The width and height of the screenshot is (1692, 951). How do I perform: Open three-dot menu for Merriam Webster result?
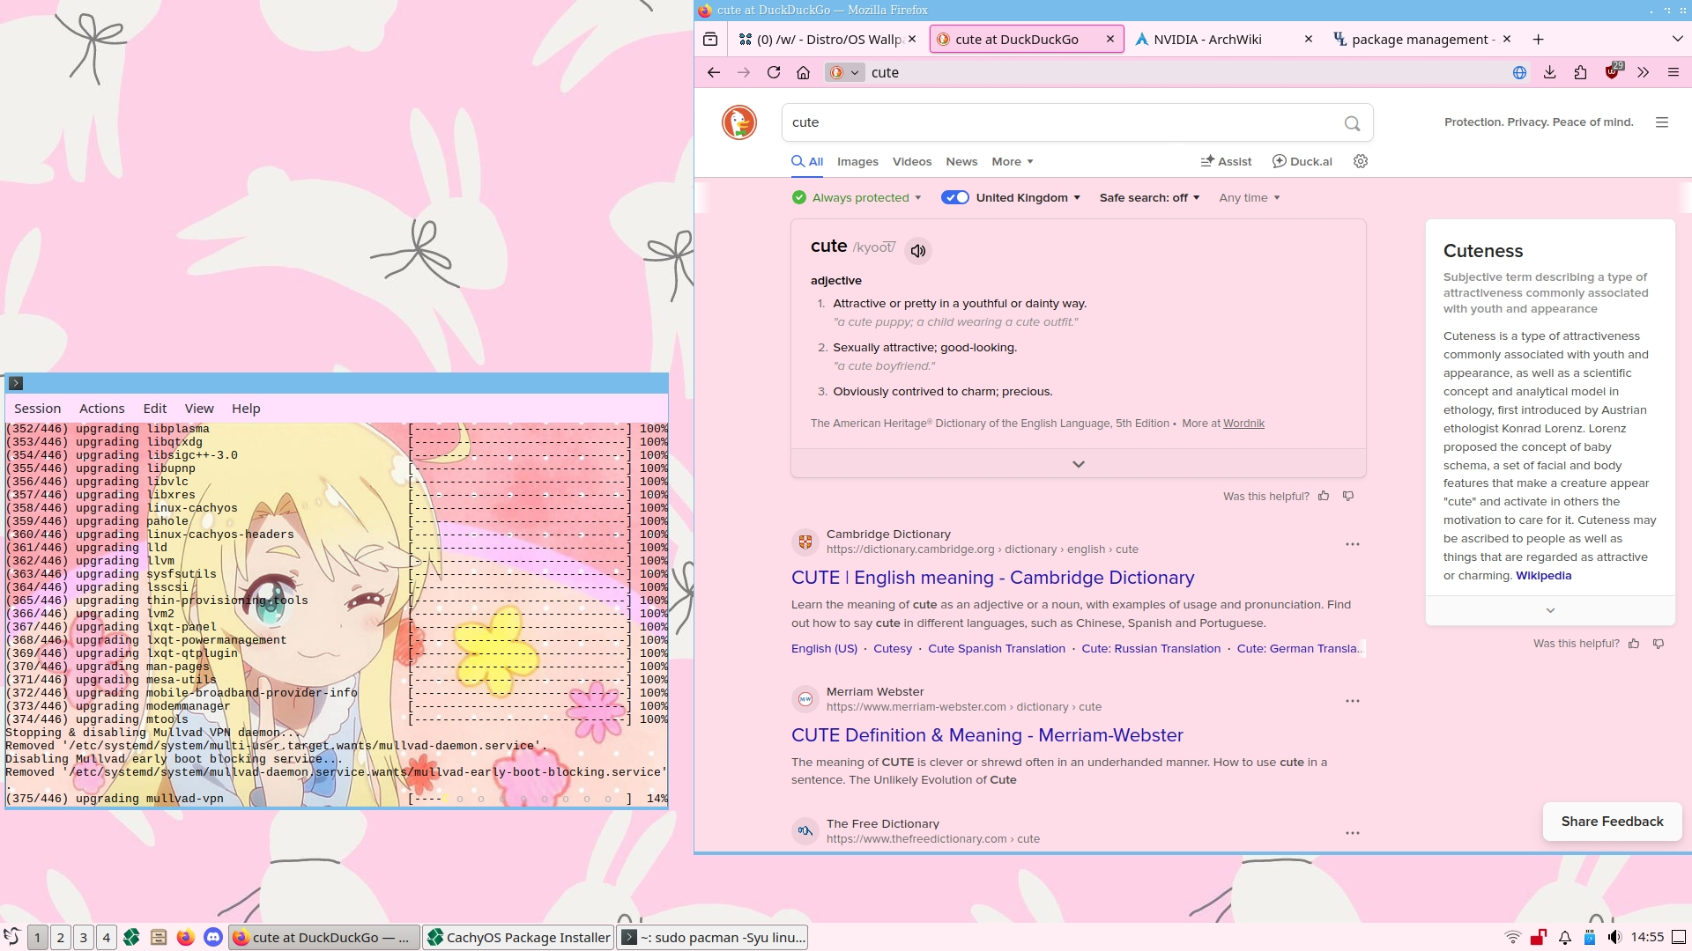point(1353,701)
